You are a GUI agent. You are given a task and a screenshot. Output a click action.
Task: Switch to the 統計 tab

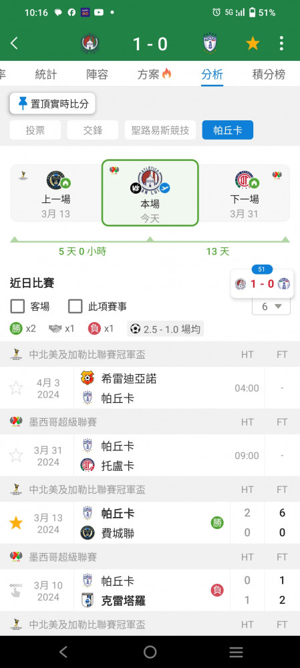(x=45, y=74)
